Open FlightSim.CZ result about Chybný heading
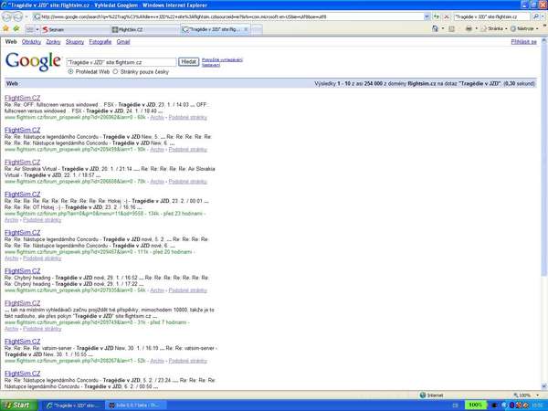 (x=22, y=271)
